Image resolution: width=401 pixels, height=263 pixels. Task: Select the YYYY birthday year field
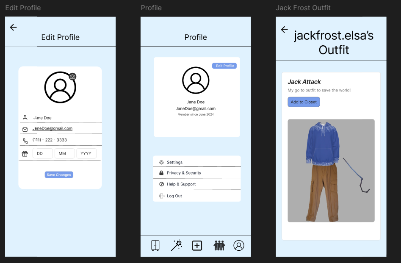click(86, 154)
